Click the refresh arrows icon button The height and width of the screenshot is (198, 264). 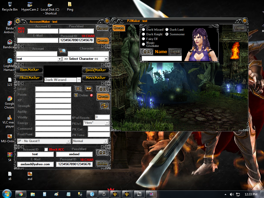(x=104, y=106)
